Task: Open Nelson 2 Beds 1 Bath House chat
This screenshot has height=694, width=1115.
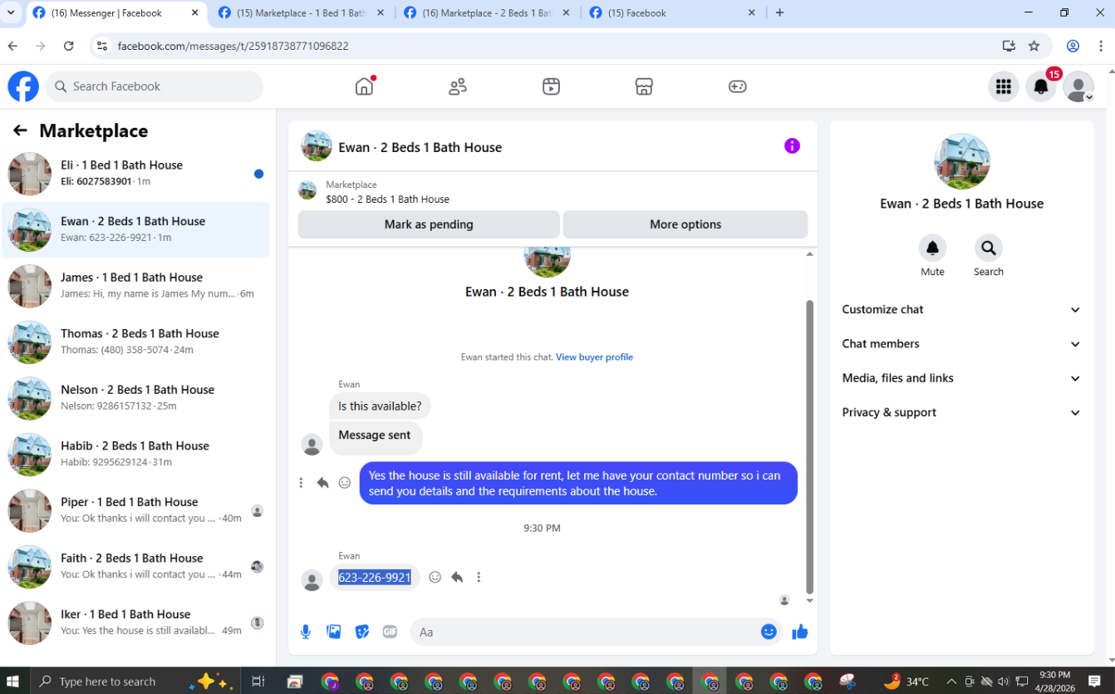Action: (x=136, y=398)
